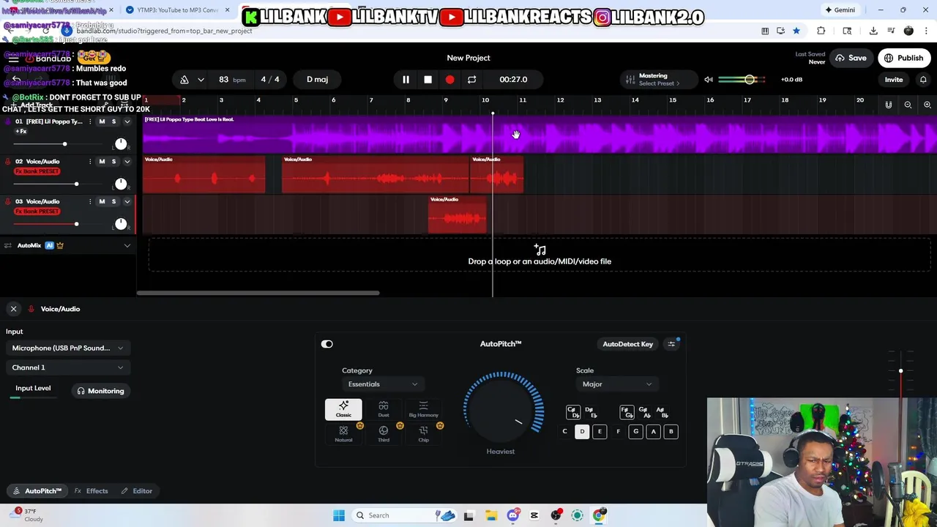Open track 01 three-dot options menu
The height and width of the screenshot is (527, 937).
90,122
